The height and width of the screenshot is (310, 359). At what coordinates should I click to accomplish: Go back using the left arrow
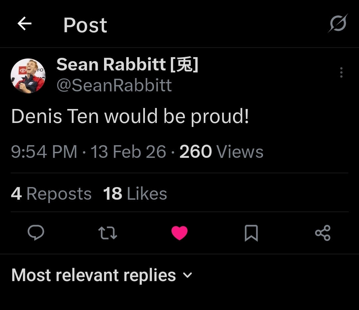25,24
